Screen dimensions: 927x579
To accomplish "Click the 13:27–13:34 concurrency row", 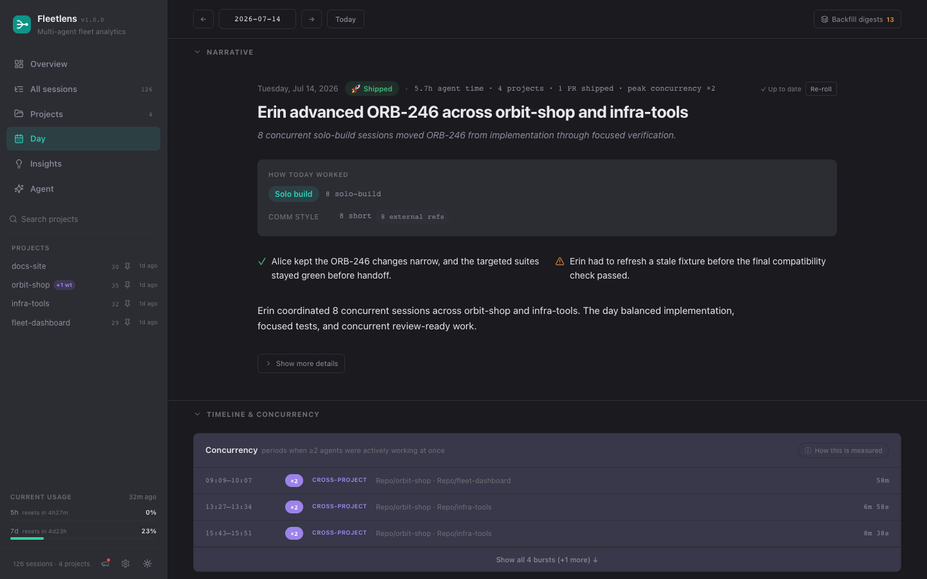I will click(547, 507).
